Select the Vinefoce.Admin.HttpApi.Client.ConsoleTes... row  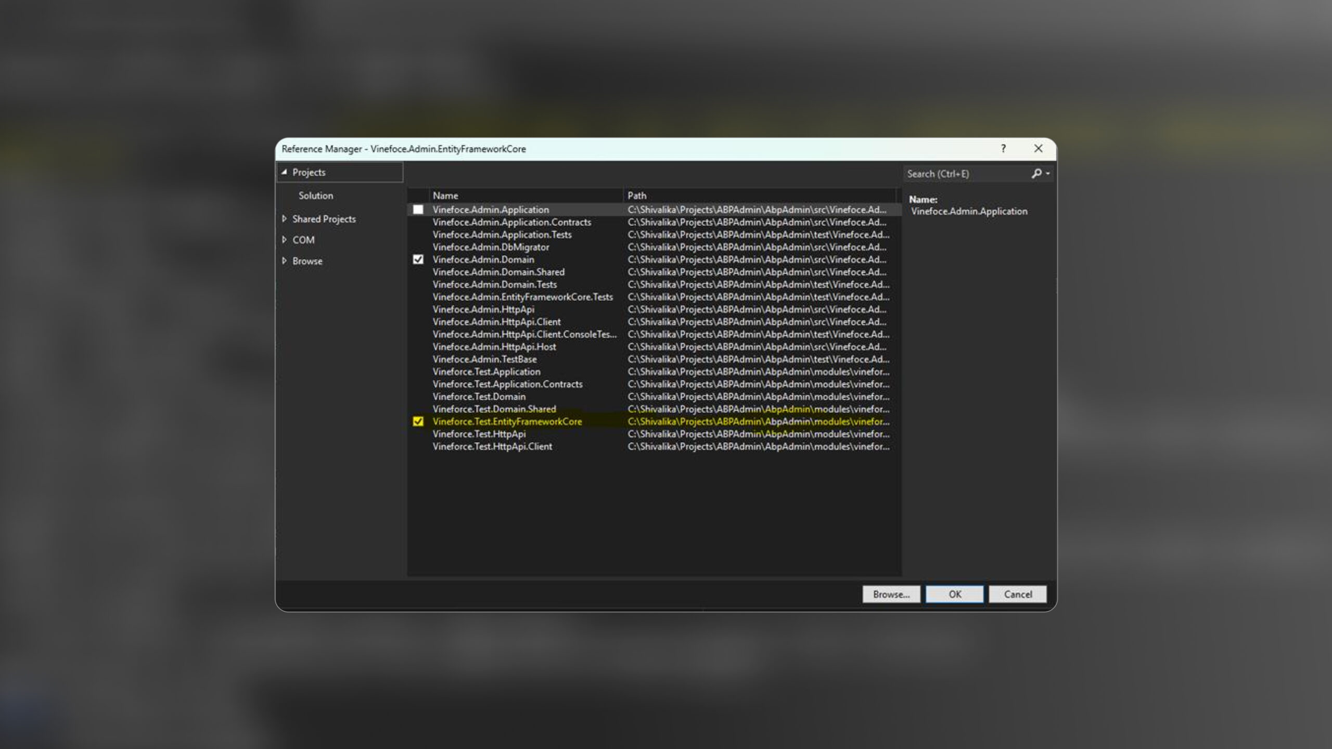point(654,334)
